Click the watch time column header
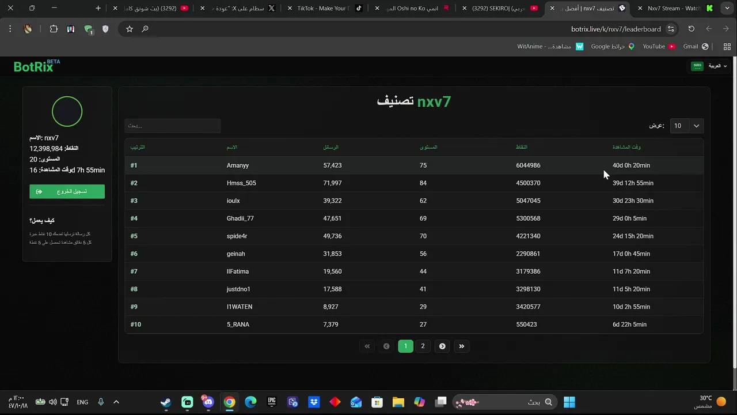Viewport: 737px width, 415px height. pos(626,147)
